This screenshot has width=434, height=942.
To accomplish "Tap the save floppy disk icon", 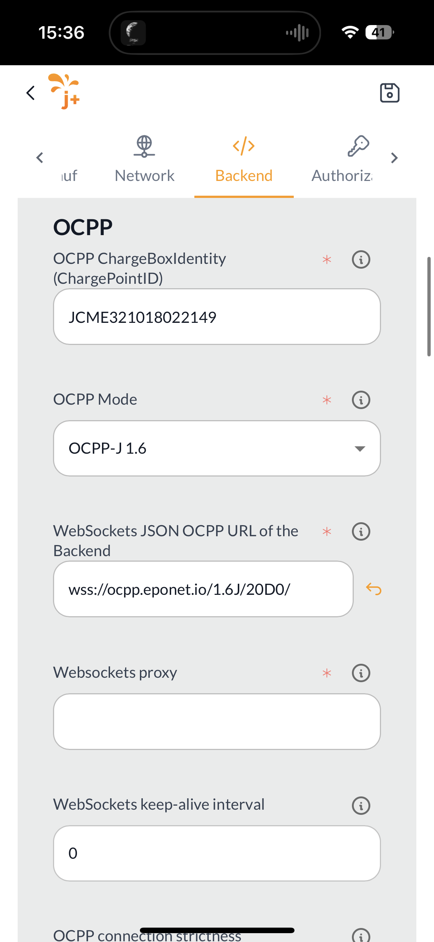I will click(x=389, y=93).
